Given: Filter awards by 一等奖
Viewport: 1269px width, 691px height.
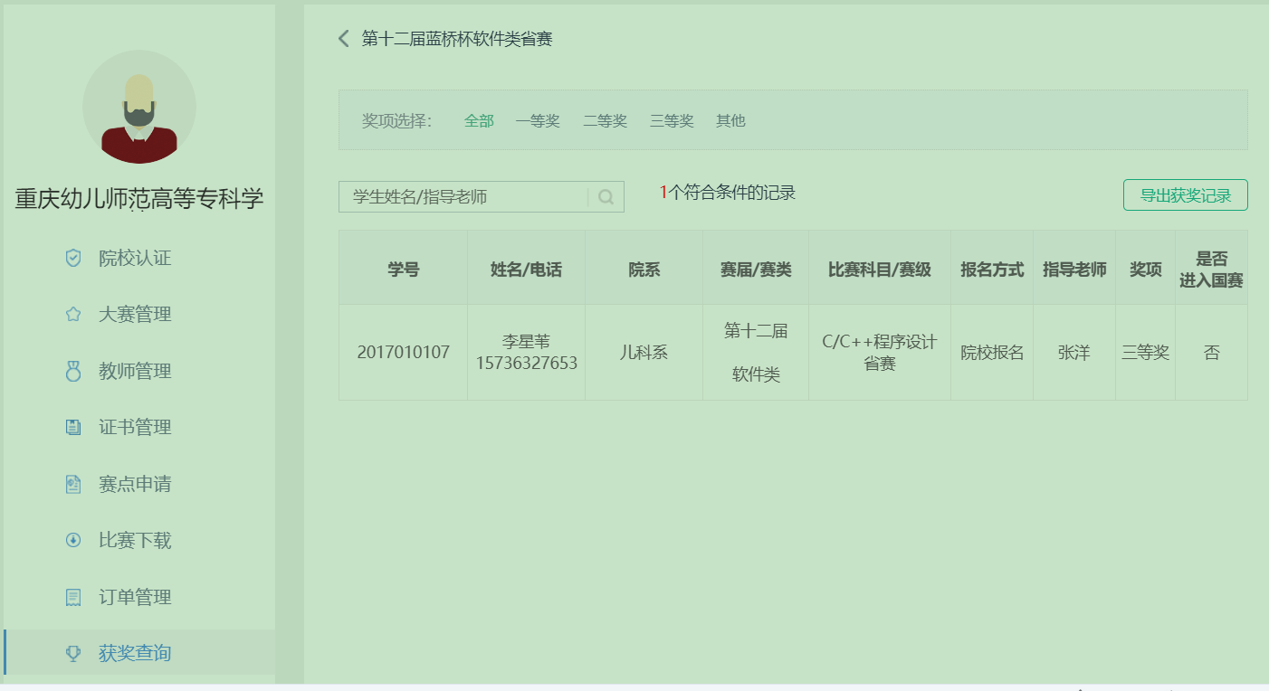Looking at the screenshot, I should tap(538, 120).
